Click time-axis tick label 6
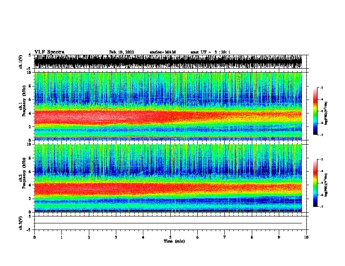The height and width of the screenshot is (266, 345). pyautogui.click(x=198, y=237)
